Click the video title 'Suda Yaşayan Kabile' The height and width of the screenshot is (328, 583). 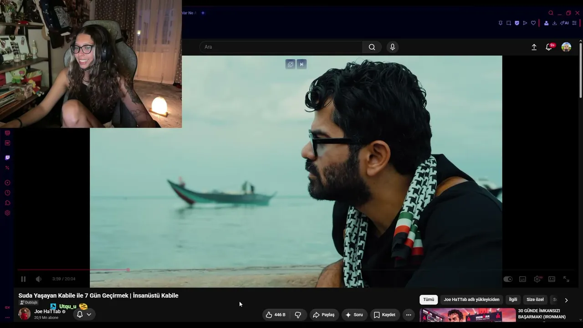(98, 296)
